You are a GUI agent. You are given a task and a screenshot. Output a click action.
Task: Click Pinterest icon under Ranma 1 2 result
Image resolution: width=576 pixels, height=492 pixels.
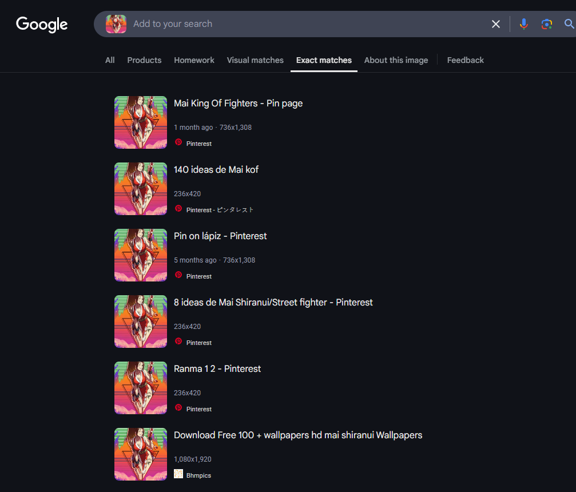[178, 408]
